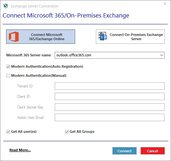Uncheck Modern Authentication (Auto Registration)
171x161 pixels.
click(x=8, y=66)
